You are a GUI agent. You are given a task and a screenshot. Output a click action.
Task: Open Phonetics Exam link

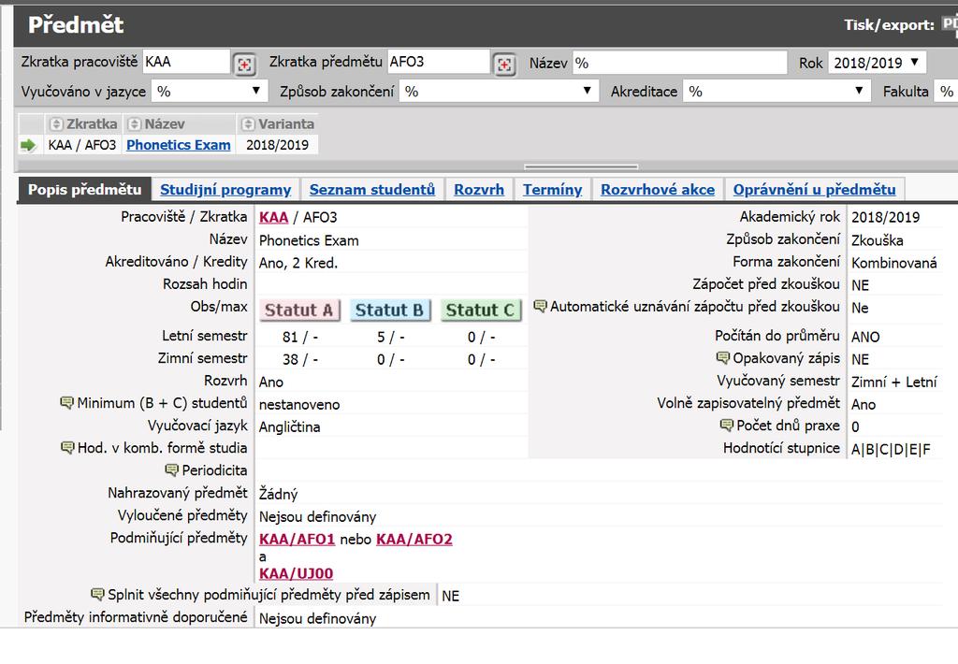click(179, 145)
